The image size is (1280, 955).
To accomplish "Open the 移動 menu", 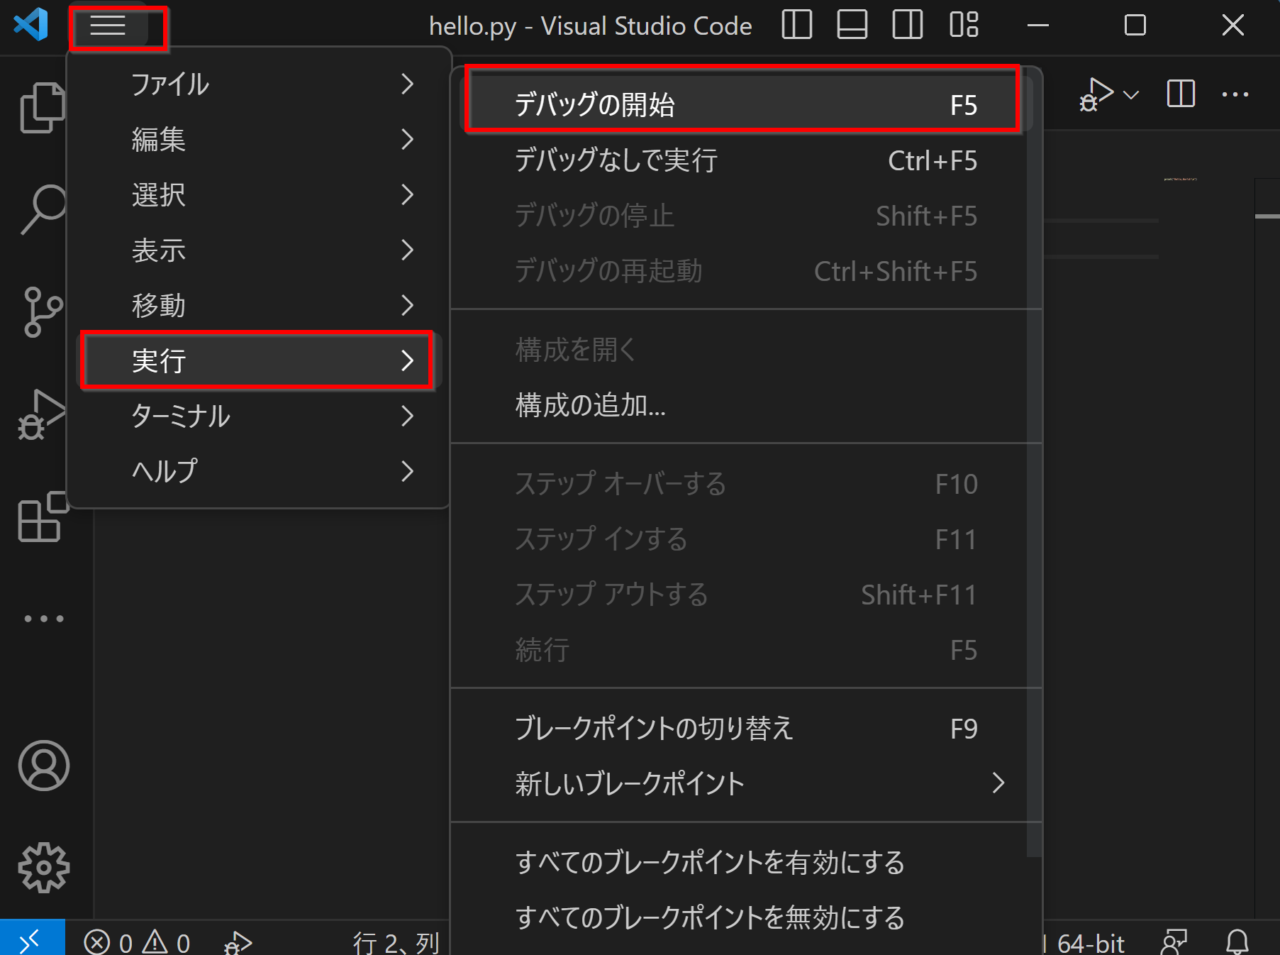I will (259, 305).
